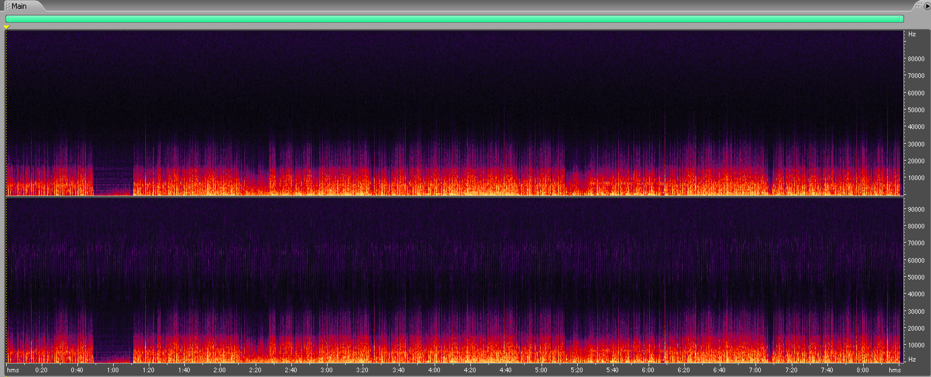
Task: Click 10000 on lower channel frequency ruler
Action: tap(916, 345)
